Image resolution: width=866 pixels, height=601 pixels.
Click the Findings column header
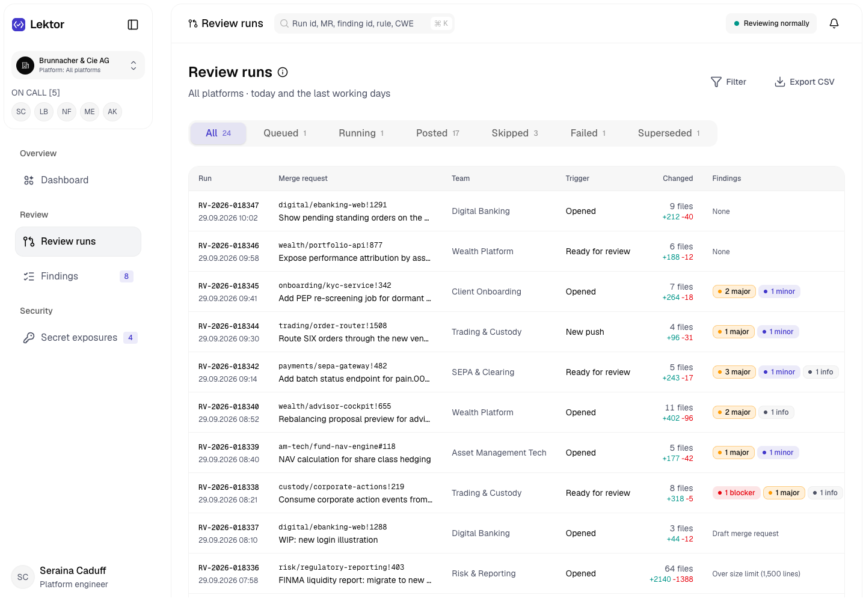726,178
